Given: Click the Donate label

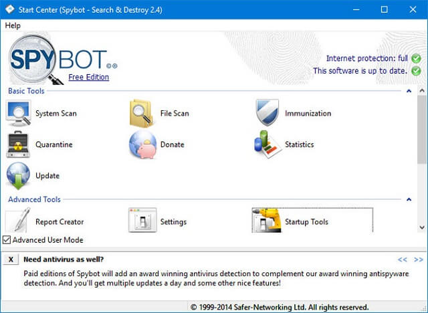Looking at the screenshot, I should [173, 144].
